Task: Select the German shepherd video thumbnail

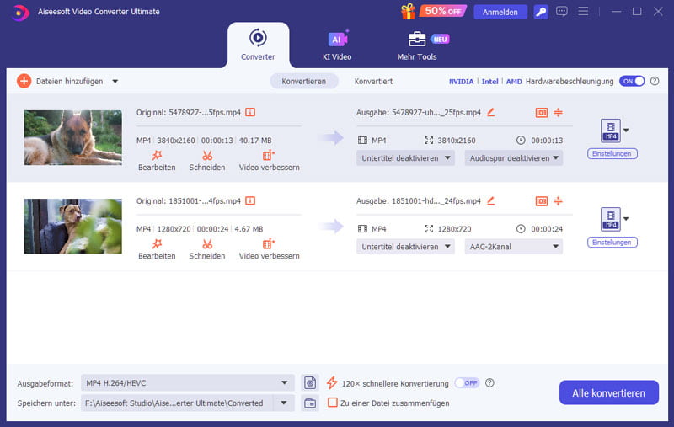Action: pos(72,137)
